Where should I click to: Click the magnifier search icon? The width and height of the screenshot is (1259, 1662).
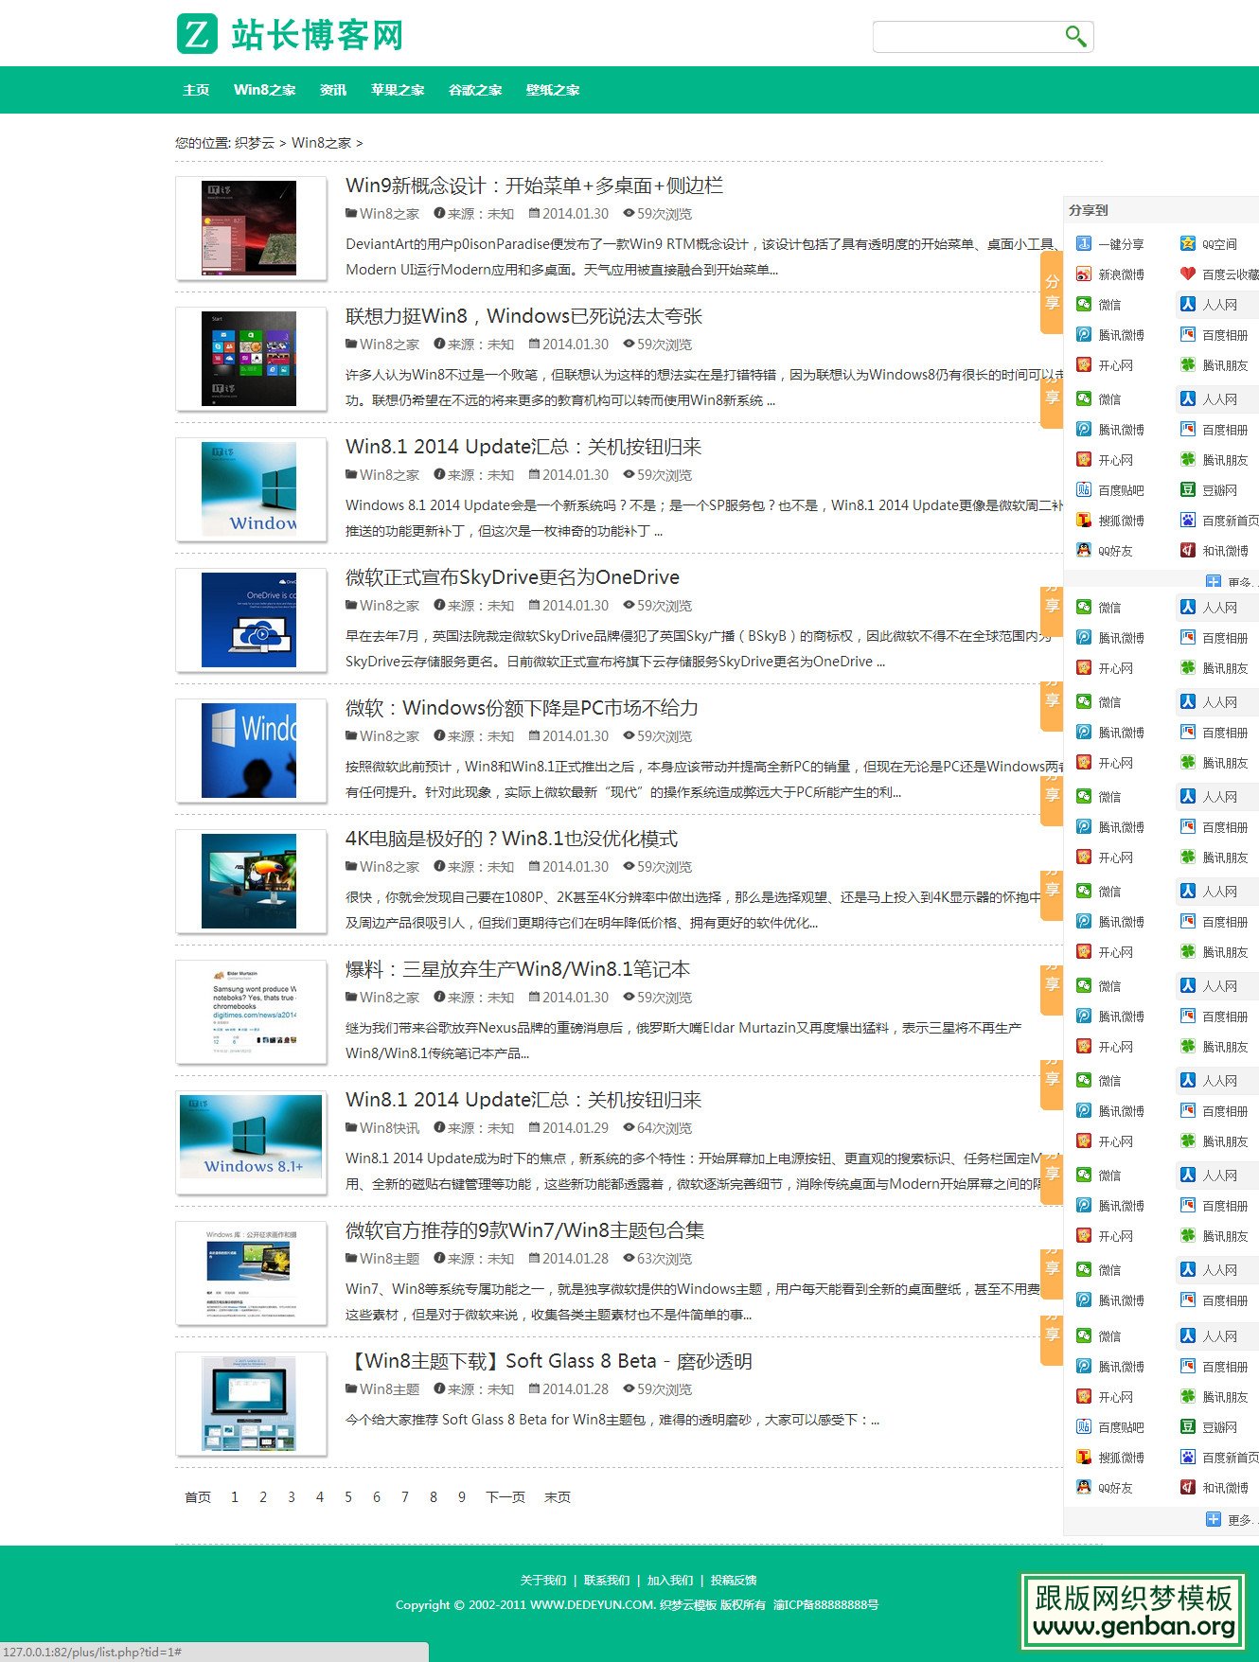coord(1074,37)
